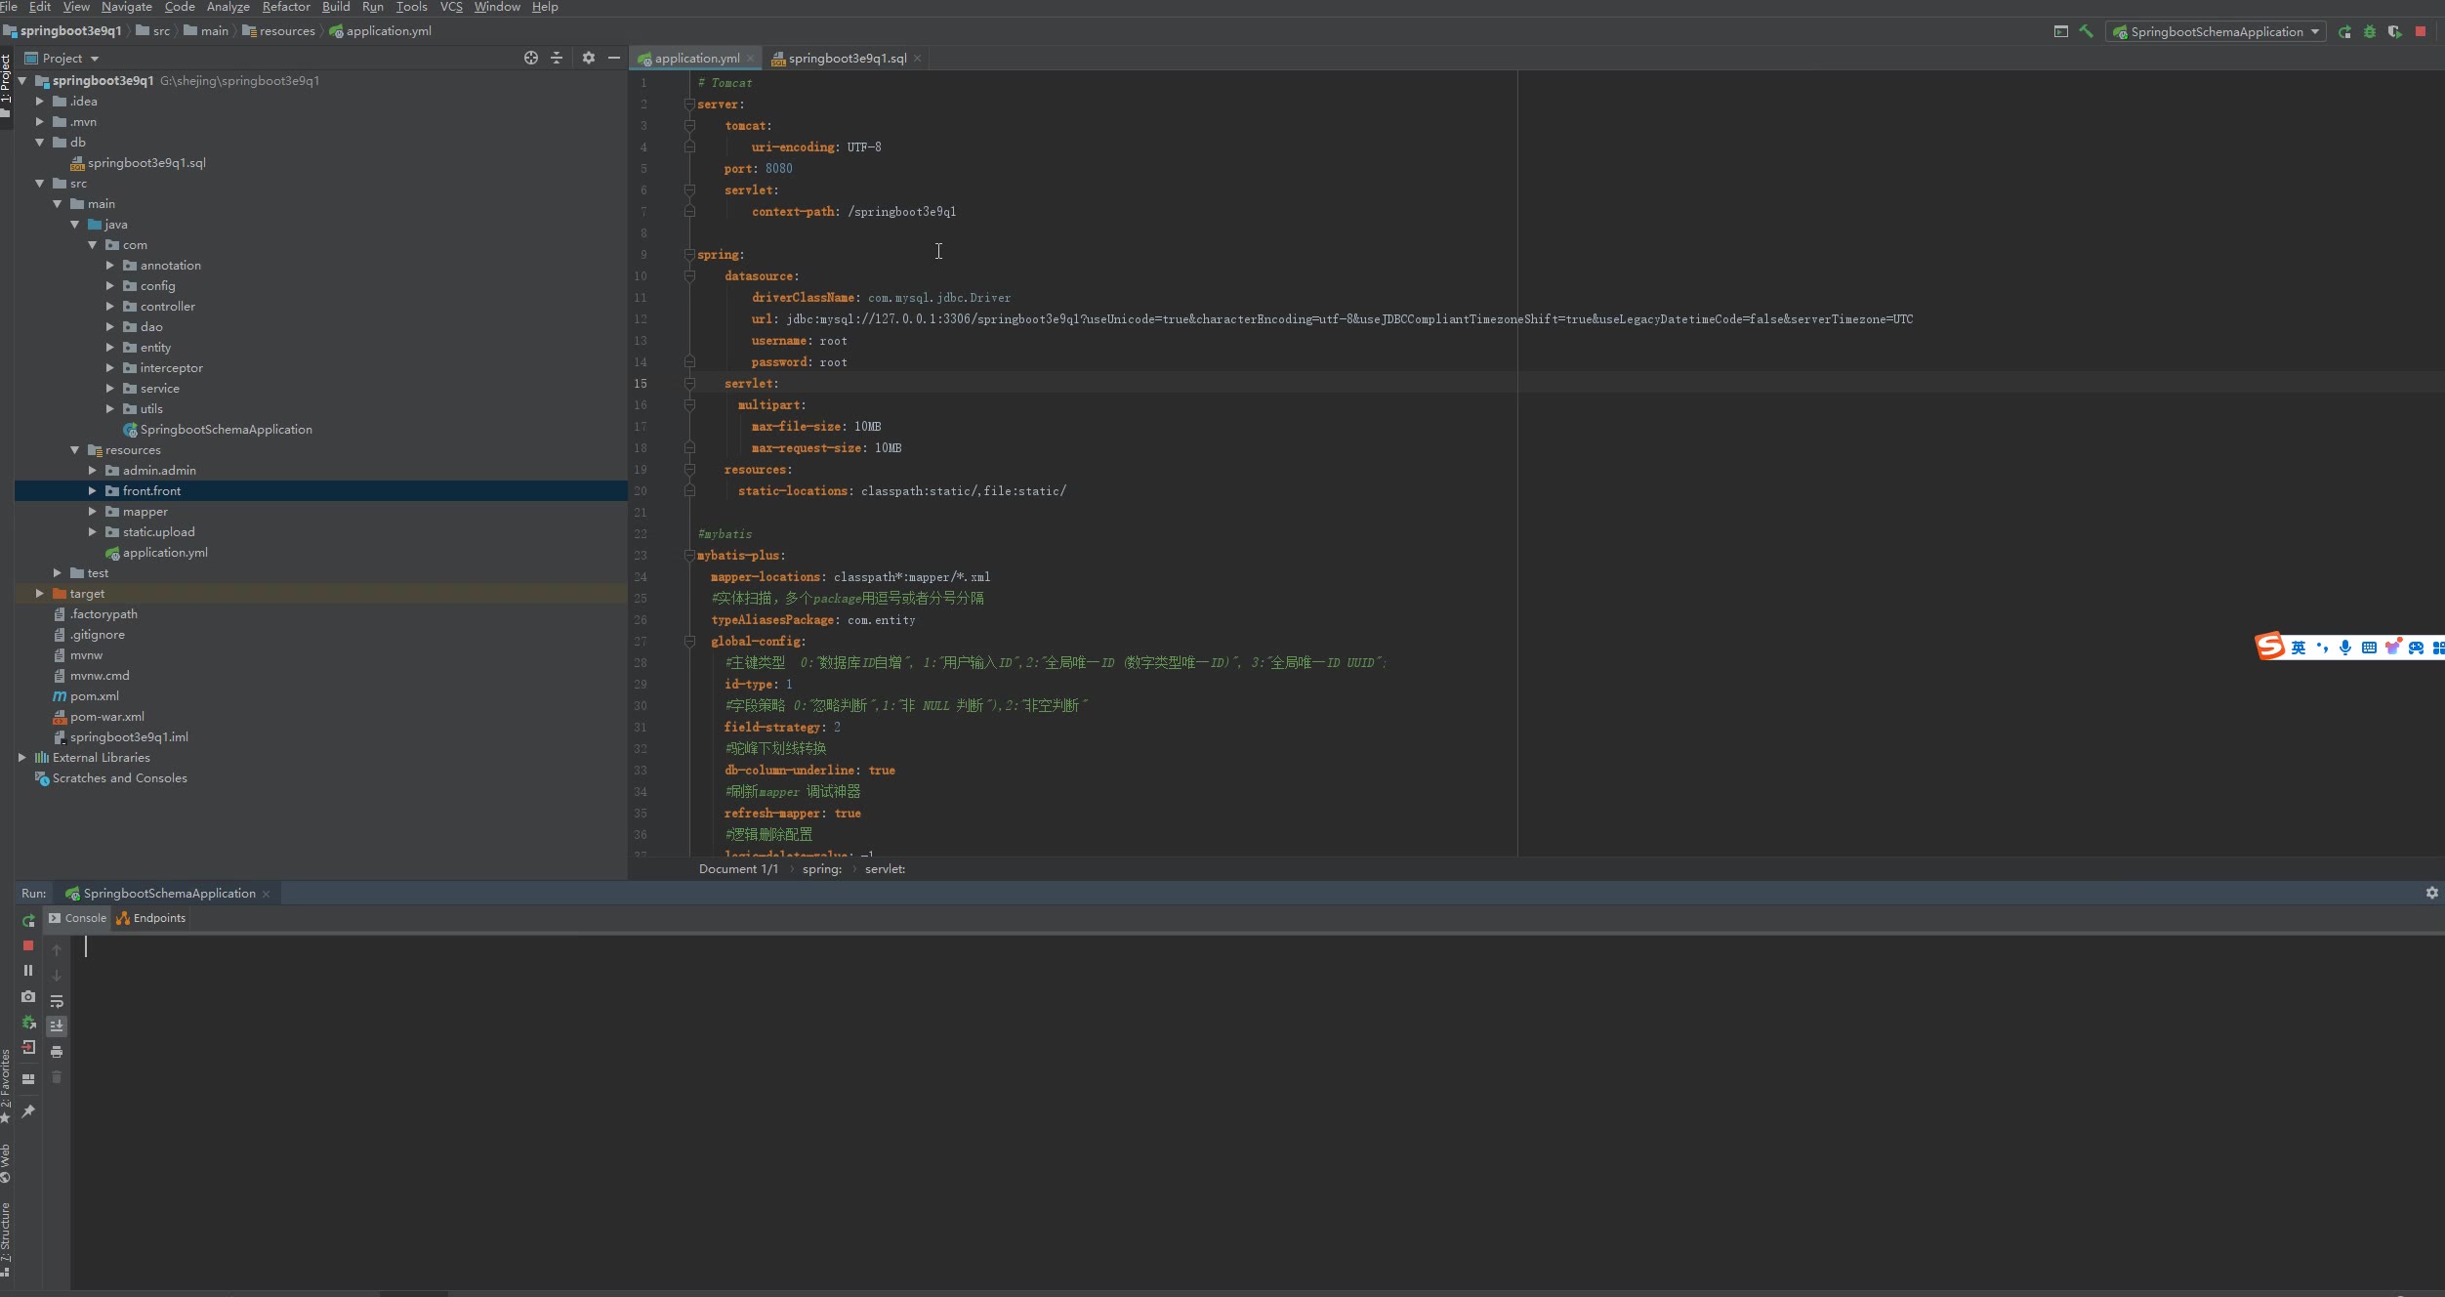
Task: Toggle soft-wrap in console
Action: (x=57, y=1001)
